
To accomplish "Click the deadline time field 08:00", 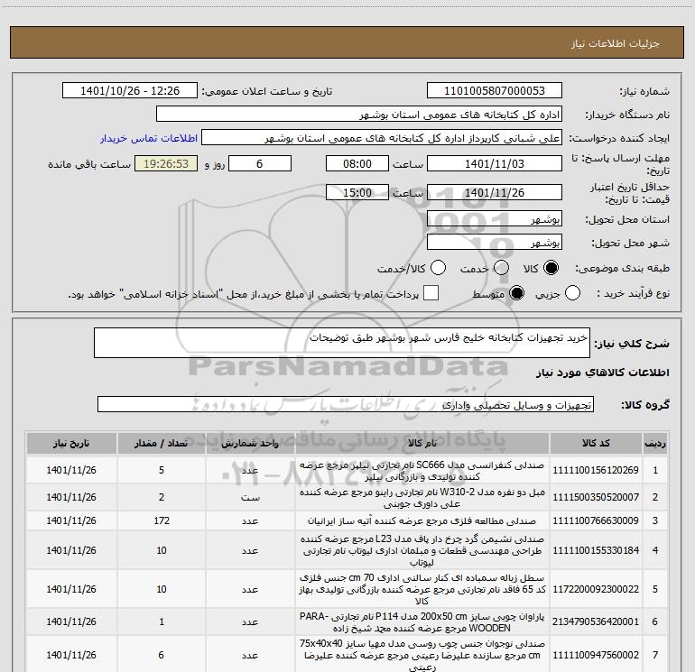I will 357,164.
